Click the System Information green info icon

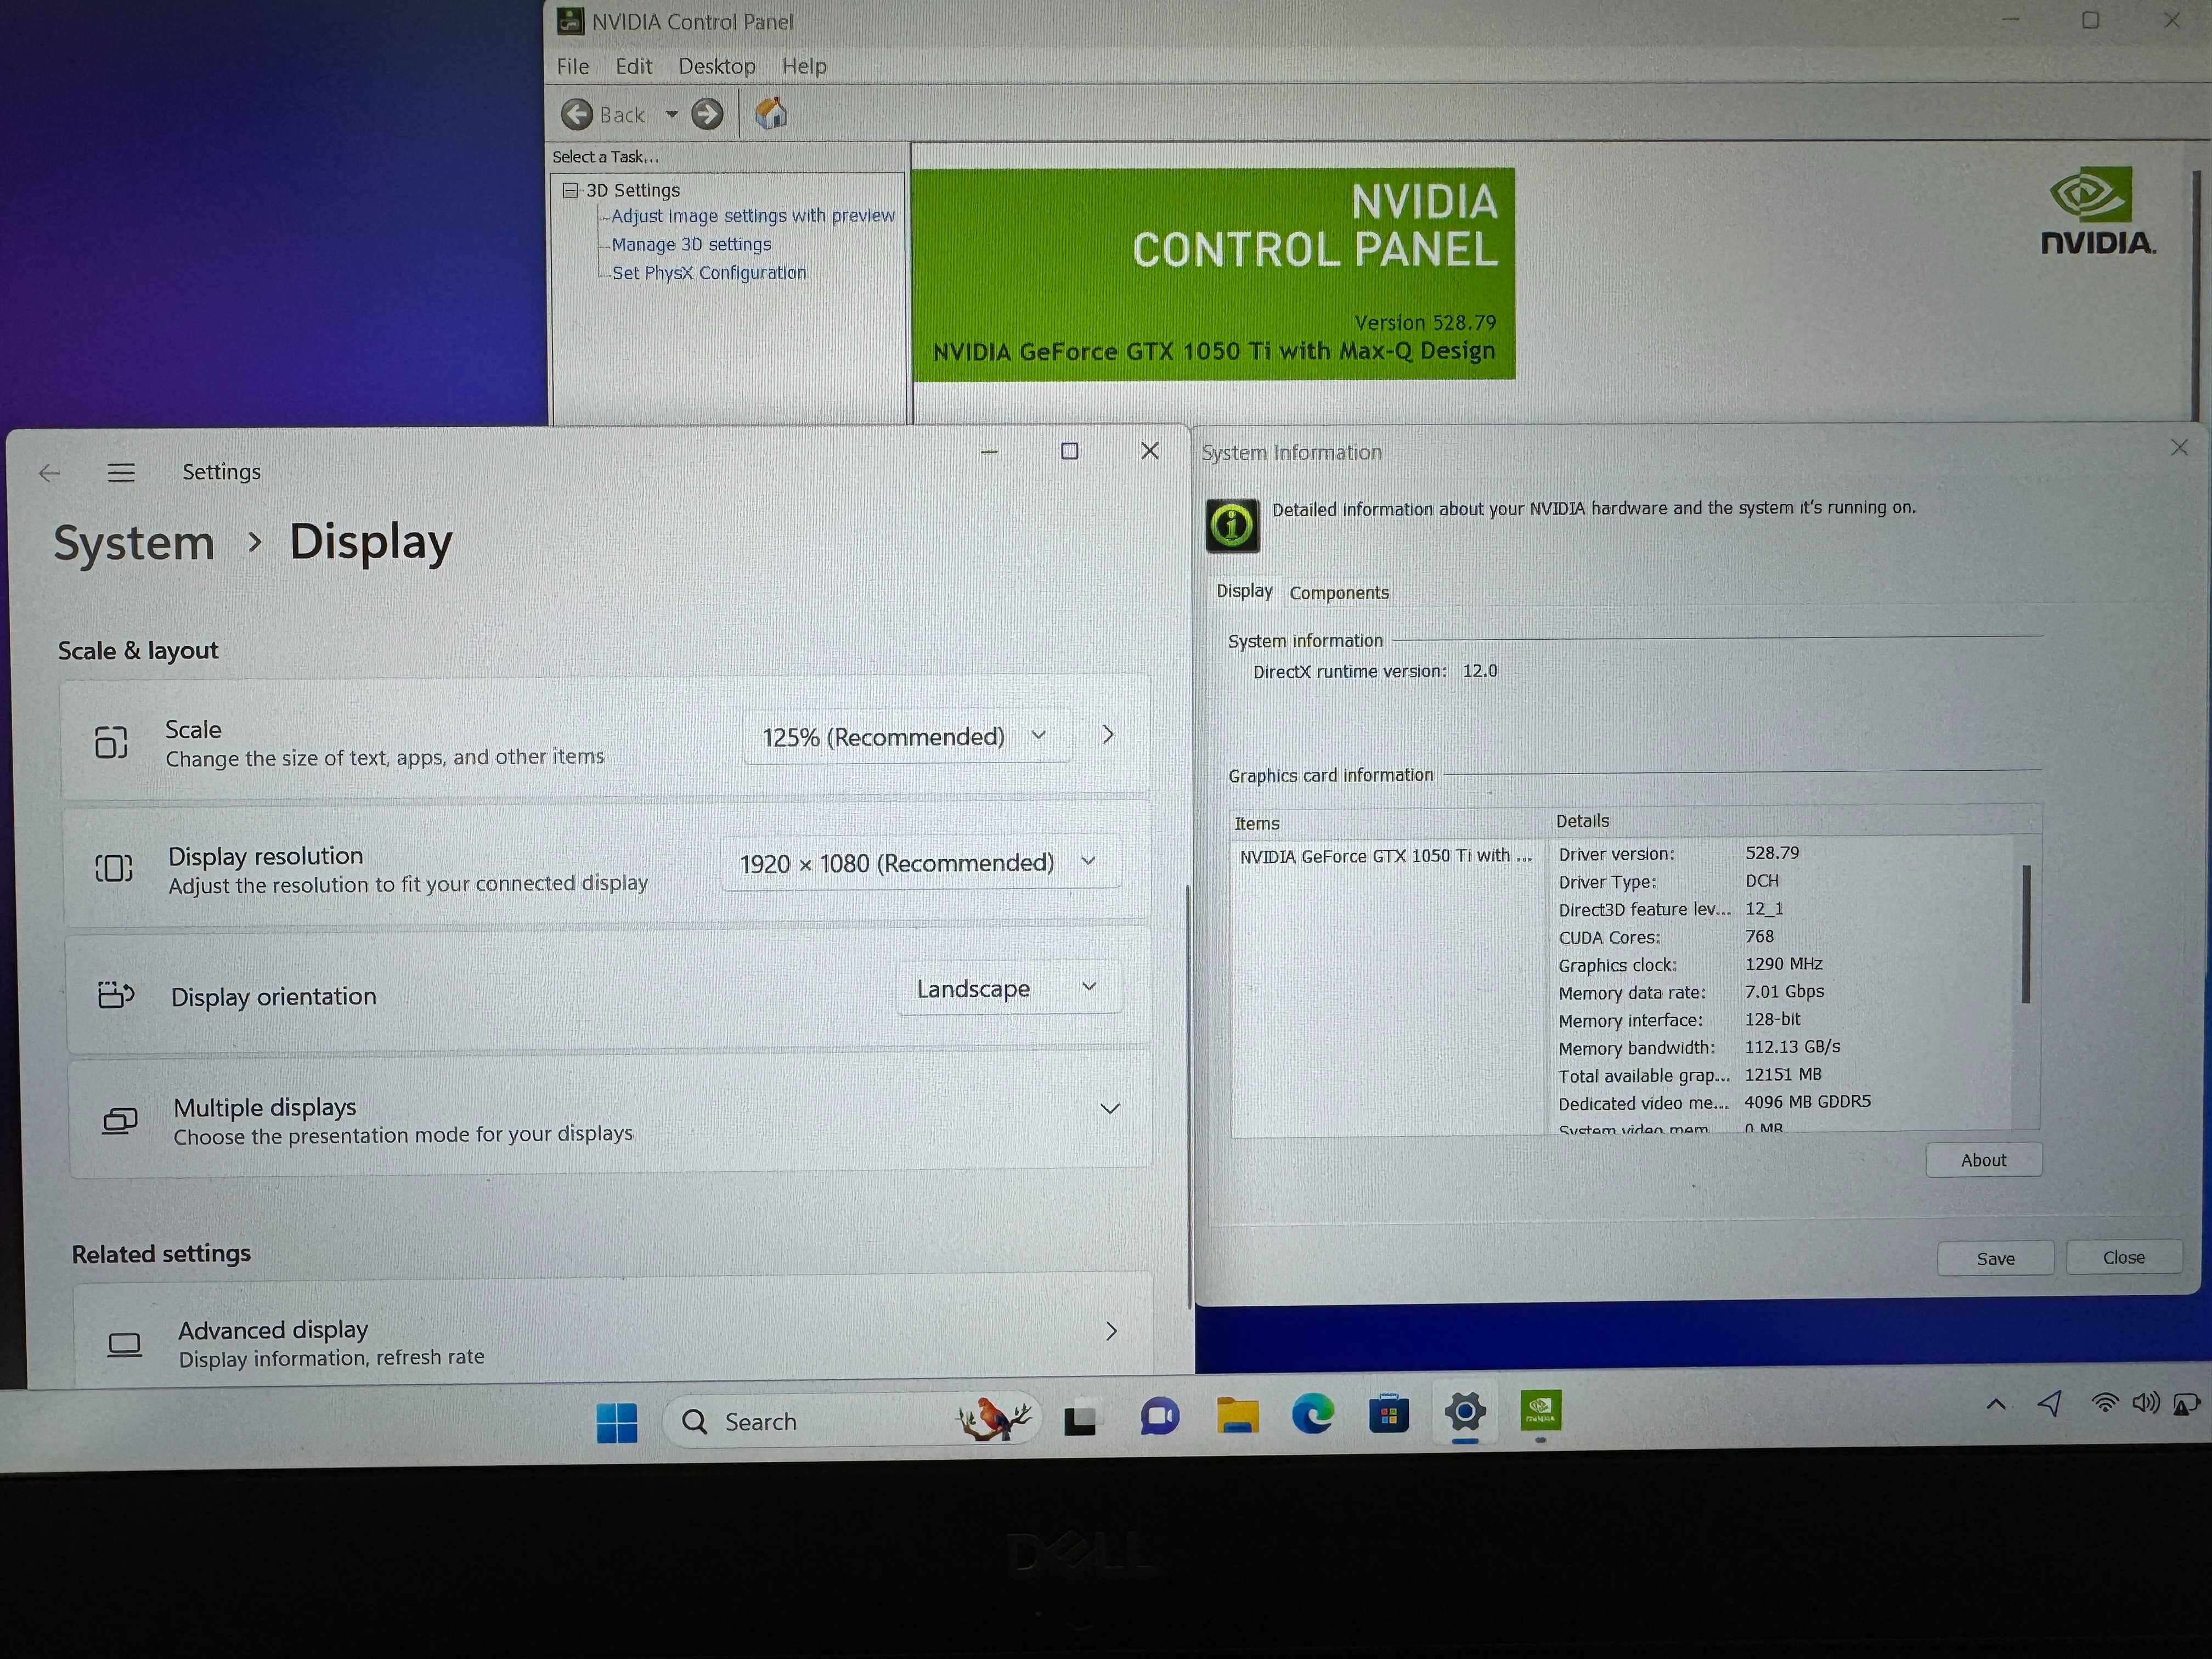1232,525
